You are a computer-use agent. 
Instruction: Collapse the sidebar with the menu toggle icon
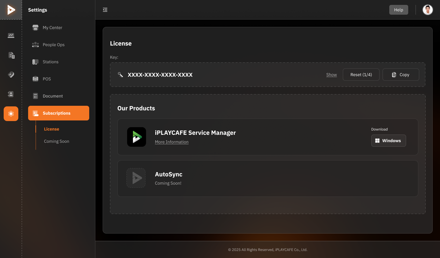click(105, 10)
